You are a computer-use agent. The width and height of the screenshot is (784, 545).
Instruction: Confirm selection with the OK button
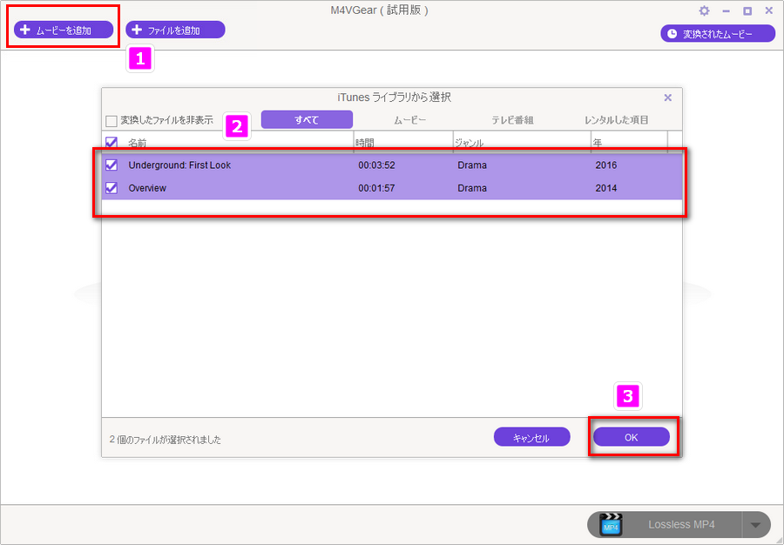coord(632,437)
